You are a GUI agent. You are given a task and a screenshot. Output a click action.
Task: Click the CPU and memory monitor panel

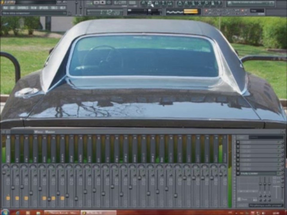point(145,12)
